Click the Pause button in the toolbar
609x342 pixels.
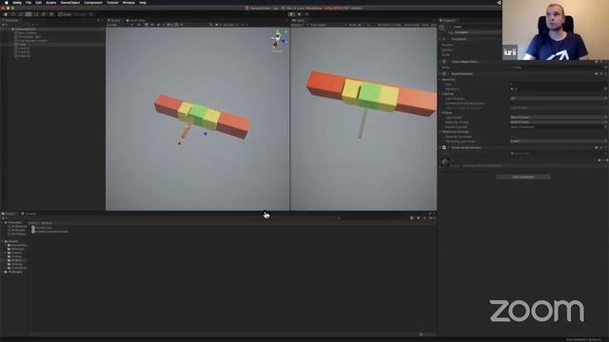click(x=299, y=14)
